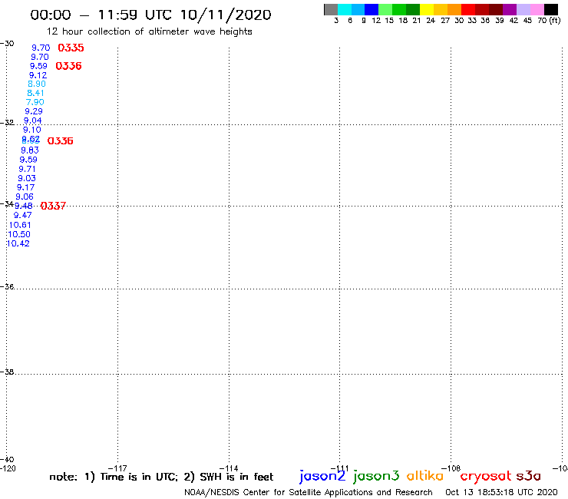Click the gray swatch in the color scale
The height and width of the screenshot is (499, 568).
(x=331, y=9)
